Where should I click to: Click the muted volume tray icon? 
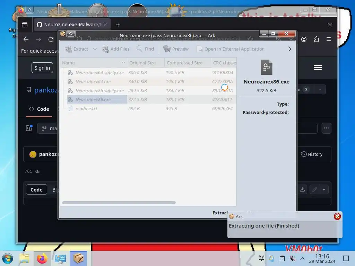pos(293,258)
